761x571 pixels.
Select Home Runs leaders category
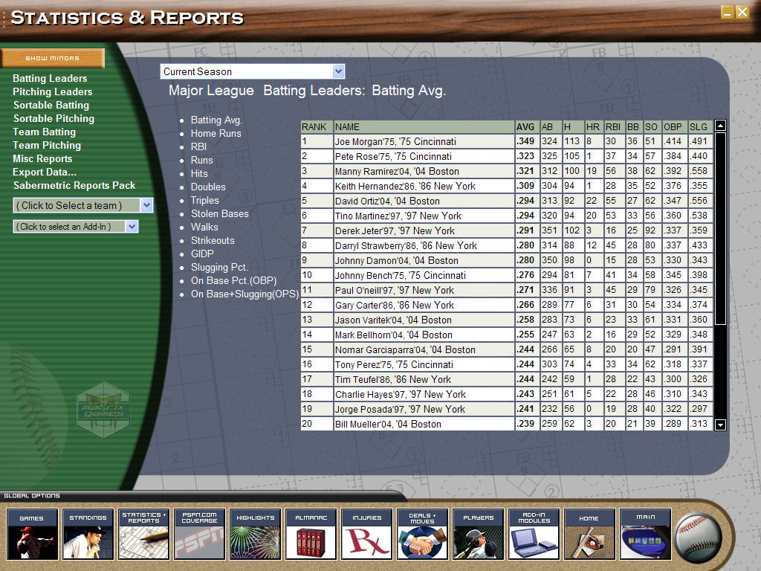[216, 133]
